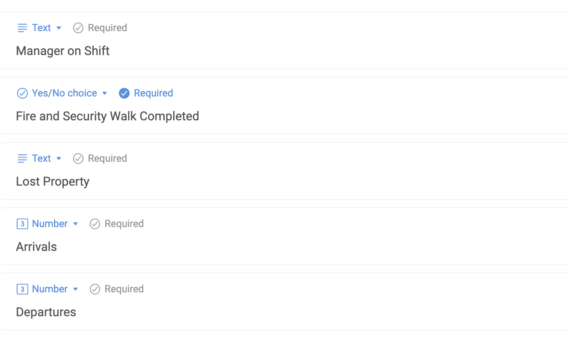Expand Number type dropdown arrow for Departures
568x338 pixels.
76,289
